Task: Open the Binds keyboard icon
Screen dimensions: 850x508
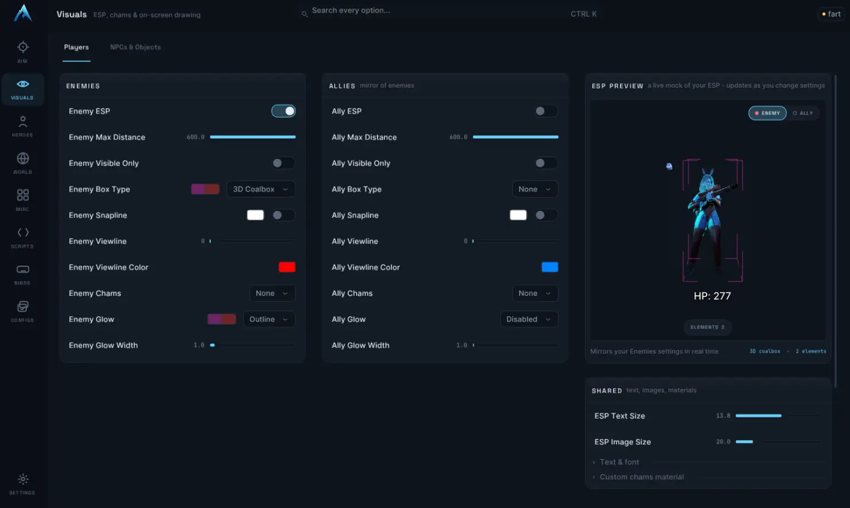Action: [22, 269]
